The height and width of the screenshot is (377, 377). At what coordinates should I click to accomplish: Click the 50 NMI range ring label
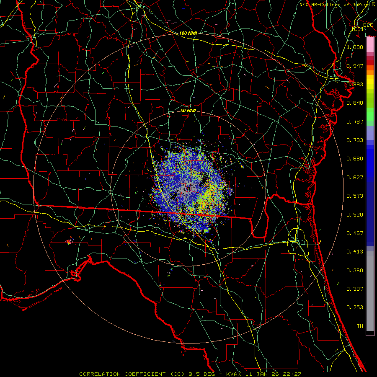(188, 111)
